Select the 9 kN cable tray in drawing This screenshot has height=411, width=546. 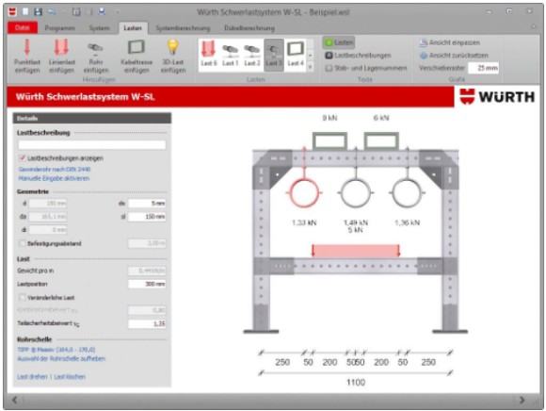(329, 140)
